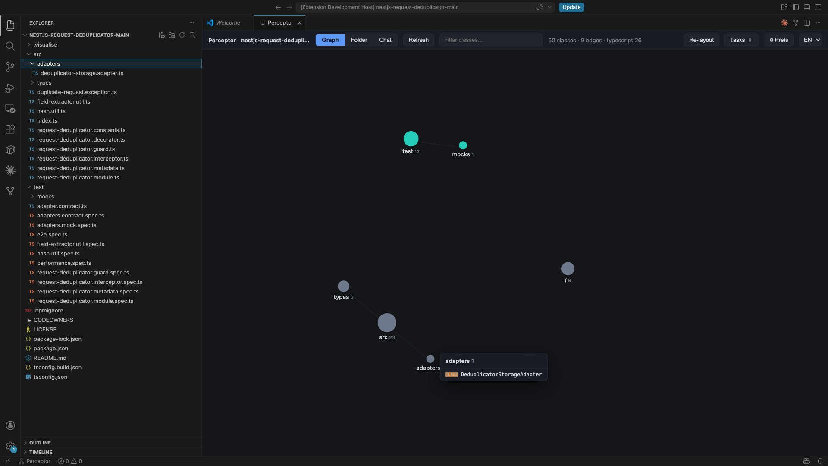828x466 pixels.
Task: Open request-deduplicator.guard.ts file
Action: pos(112,149)
